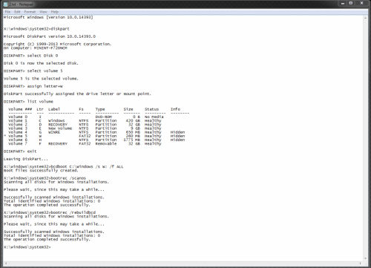Click the Volume 7 Removable row
371x268 pixels.
pyautogui.click(x=85, y=144)
